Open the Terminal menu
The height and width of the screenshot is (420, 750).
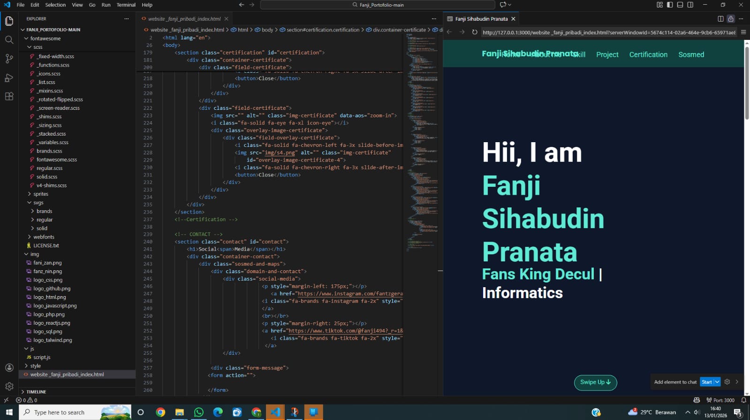tap(126, 5)
